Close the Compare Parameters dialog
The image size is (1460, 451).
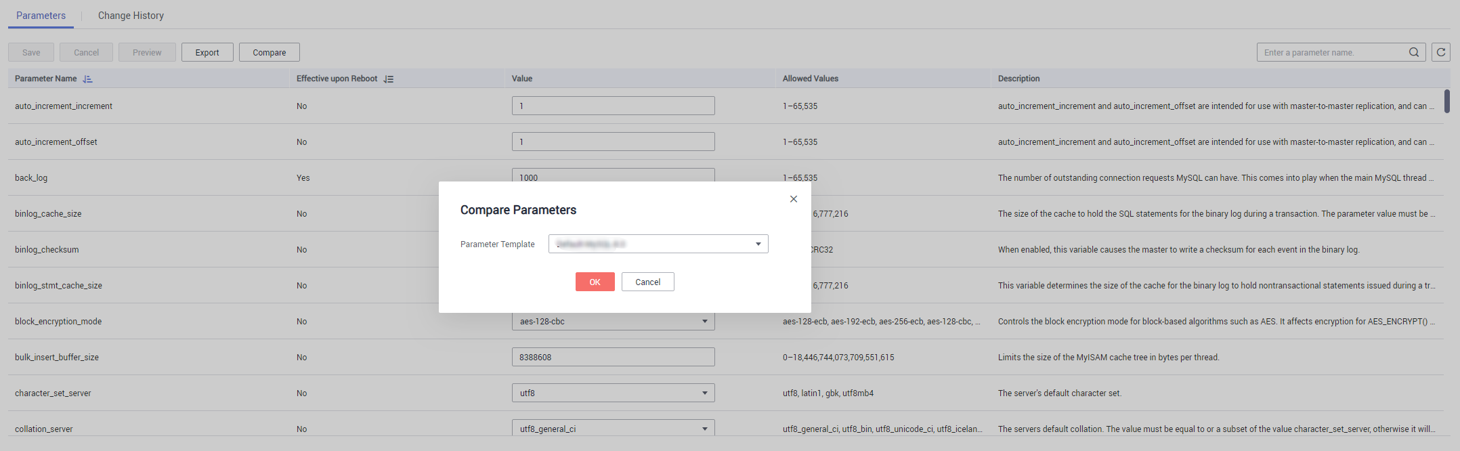tap(794, 199)
